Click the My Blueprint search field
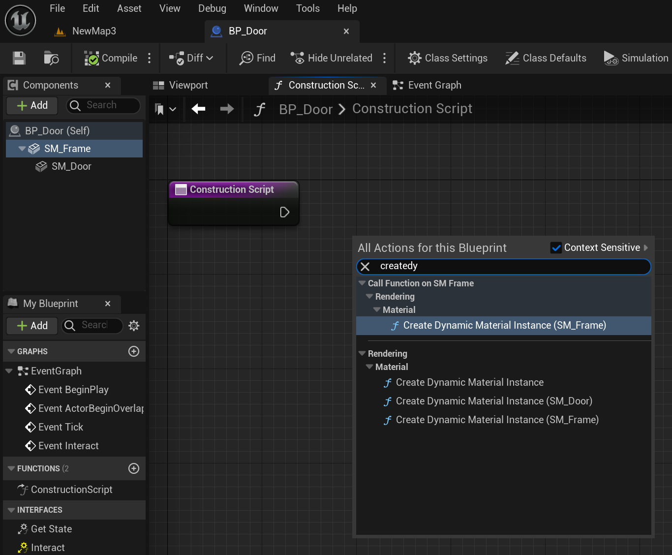The height and width of the screenshot is (555, 672). click(x=92, y=325)
